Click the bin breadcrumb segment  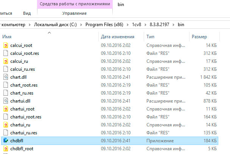coord(181,25)
